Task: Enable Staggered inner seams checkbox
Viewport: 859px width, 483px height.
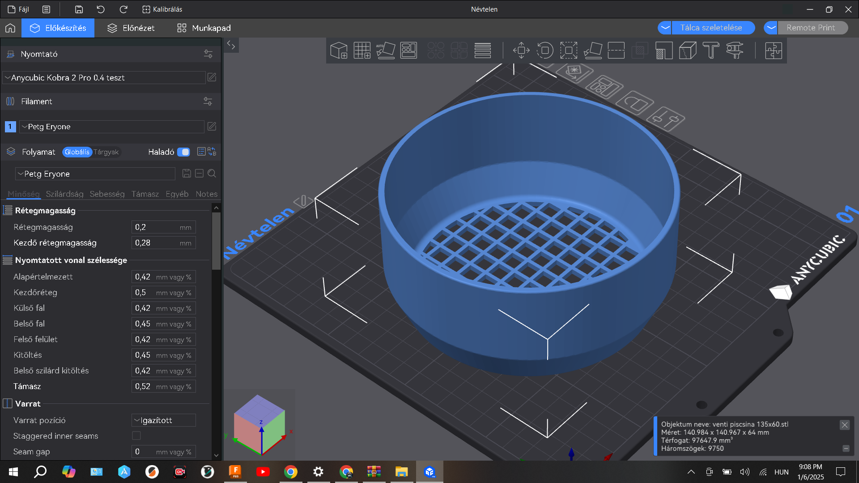Action: [x=136, y=436]
